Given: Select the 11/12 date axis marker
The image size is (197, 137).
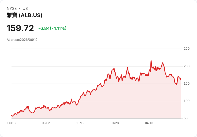Looking at the screenshot, I should pyautogui.click(x=80, y=123).
